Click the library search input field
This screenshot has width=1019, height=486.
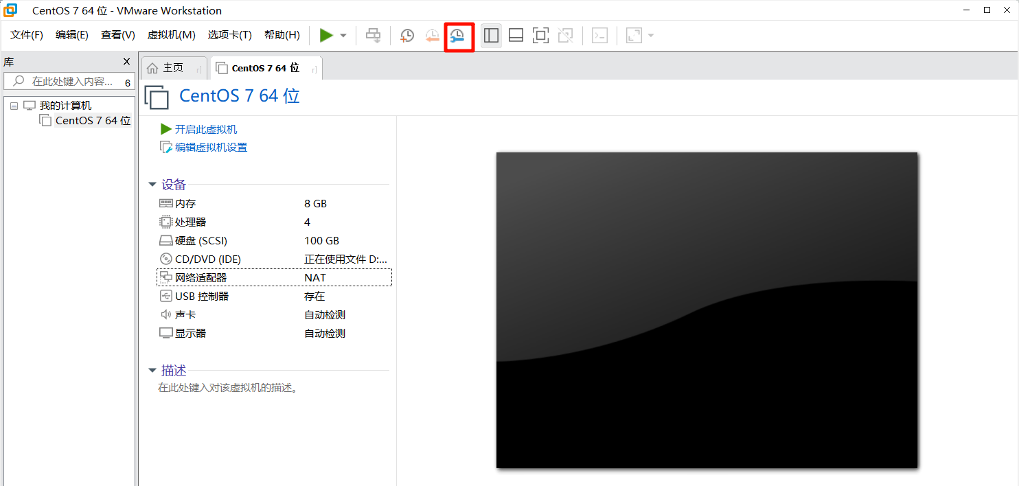coord(69,82)
